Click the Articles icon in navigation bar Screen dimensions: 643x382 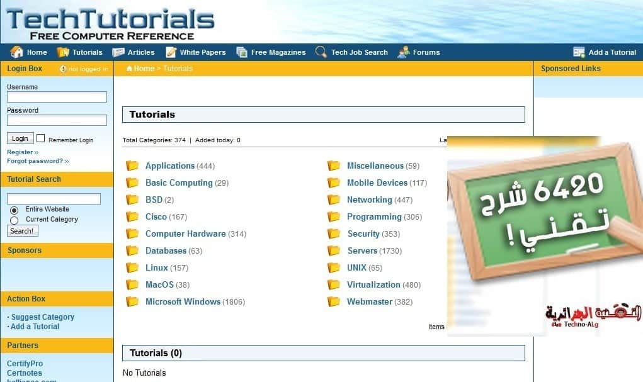[118, 52]
